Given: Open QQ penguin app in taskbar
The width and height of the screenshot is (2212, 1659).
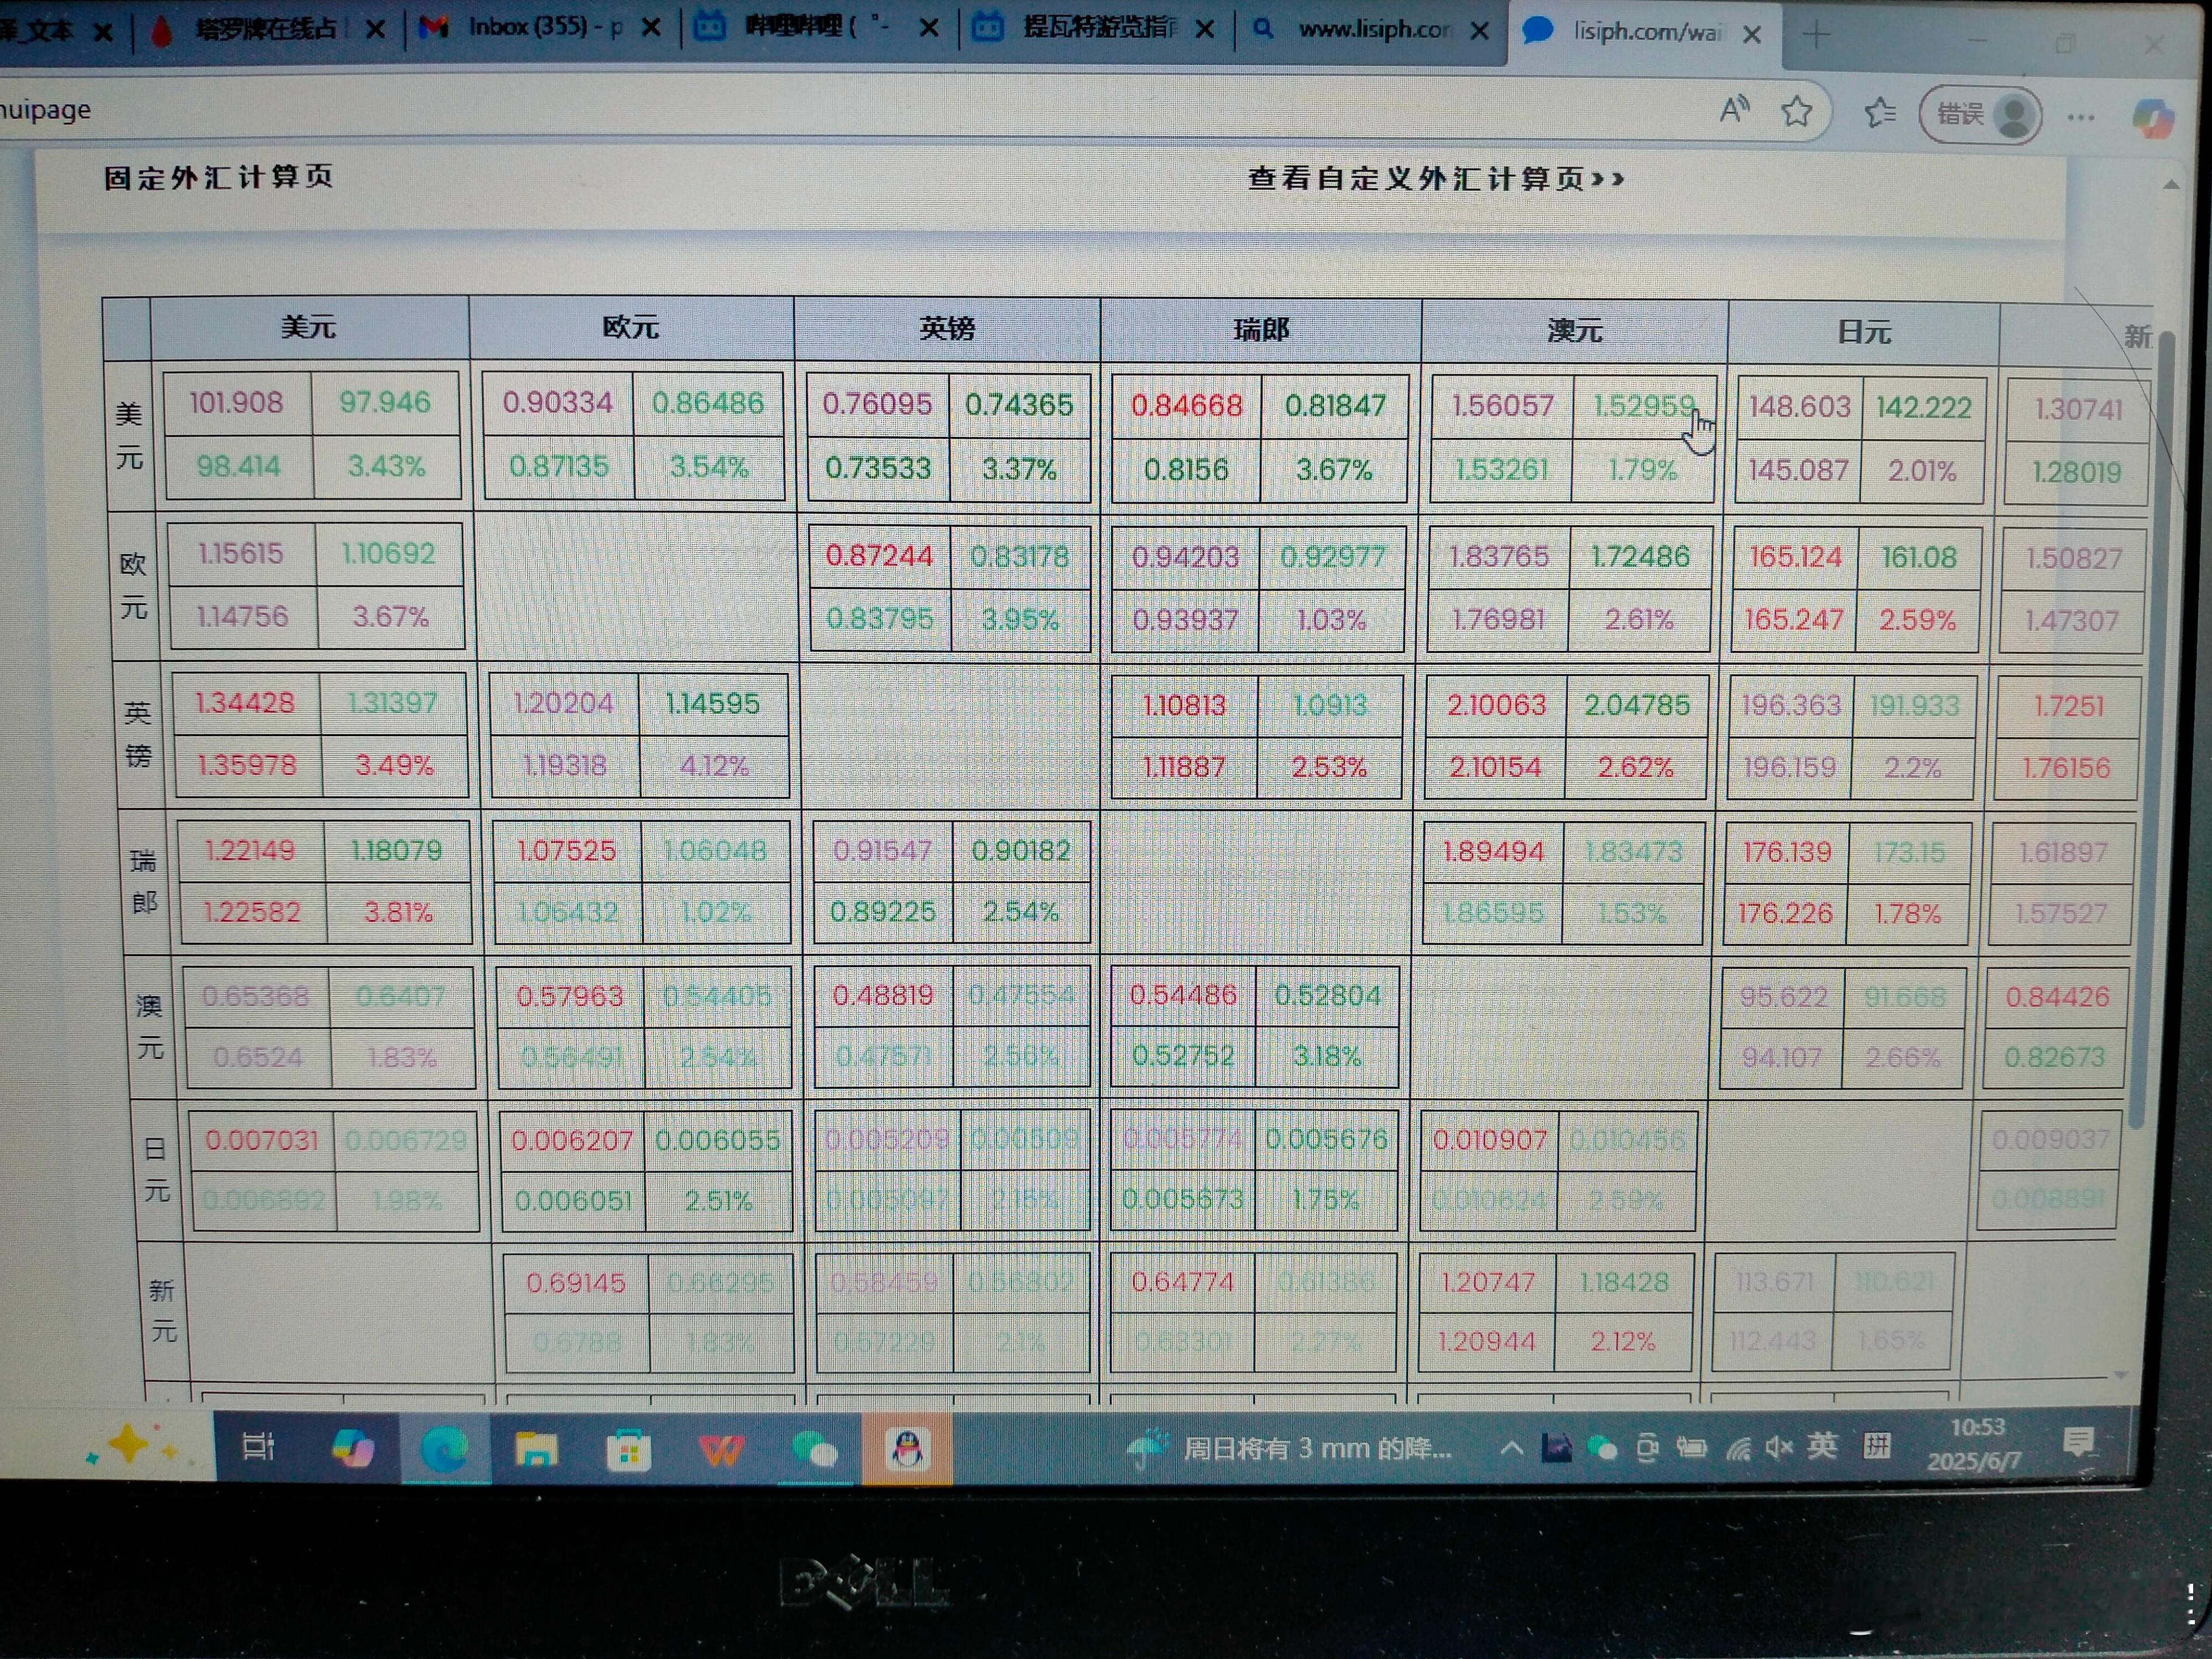Looking at the screenshot, I should point(907,1449).
